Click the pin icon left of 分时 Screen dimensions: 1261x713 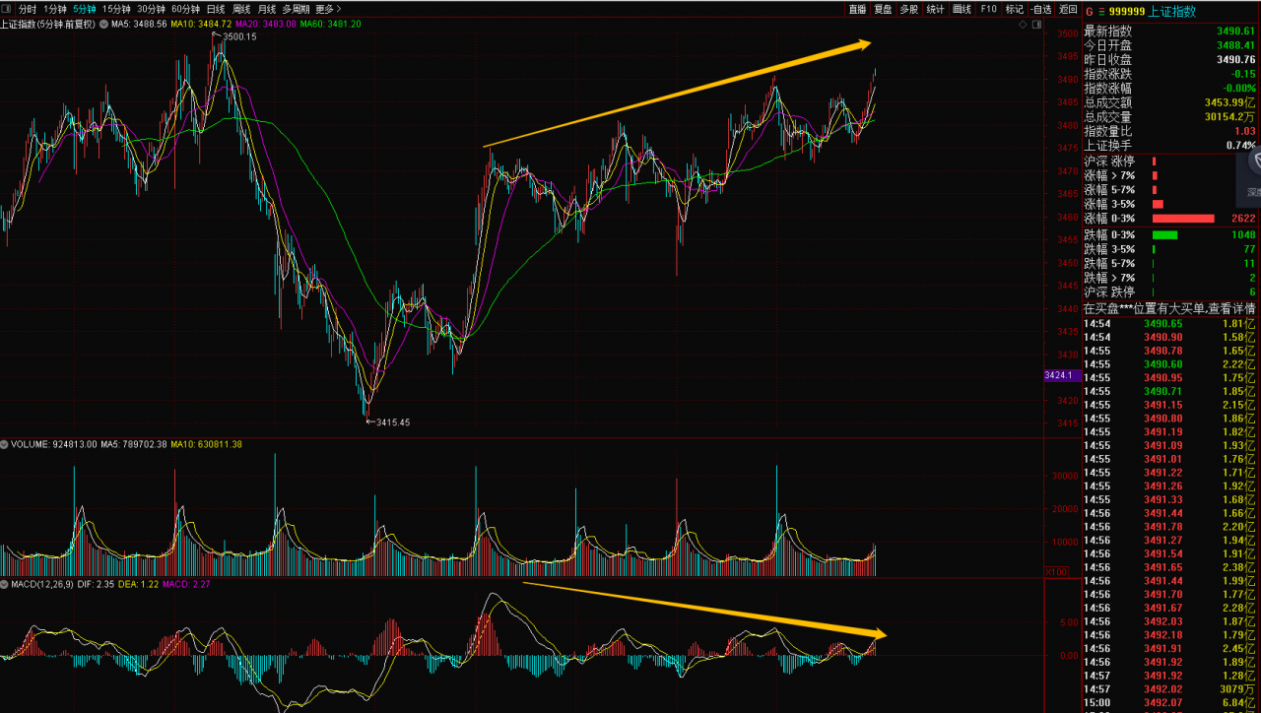tap(8, 9)
